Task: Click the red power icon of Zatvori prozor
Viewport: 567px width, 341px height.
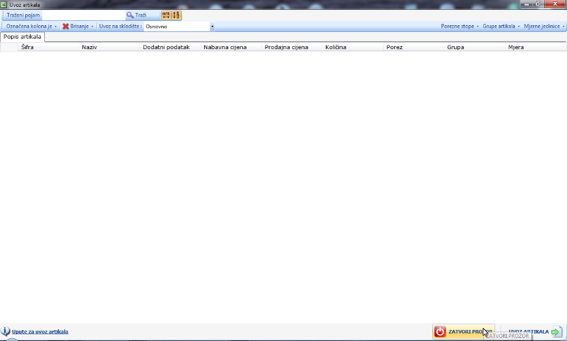Action: click(x=440, y=332)
